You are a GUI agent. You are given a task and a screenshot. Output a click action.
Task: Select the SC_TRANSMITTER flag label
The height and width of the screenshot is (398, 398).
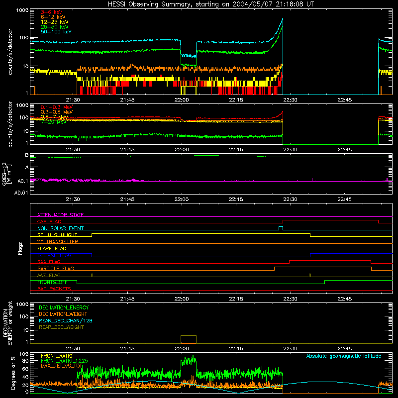[57, 241]
